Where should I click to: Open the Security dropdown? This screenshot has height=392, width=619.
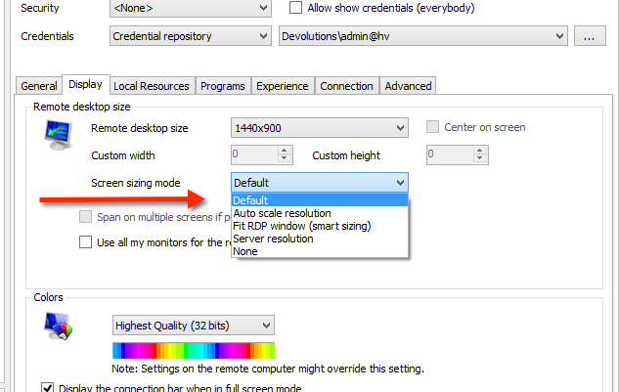tap(190, 8)
